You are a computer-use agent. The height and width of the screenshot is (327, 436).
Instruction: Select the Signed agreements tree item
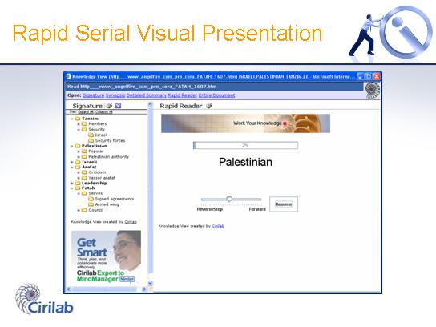coord(115,199)
